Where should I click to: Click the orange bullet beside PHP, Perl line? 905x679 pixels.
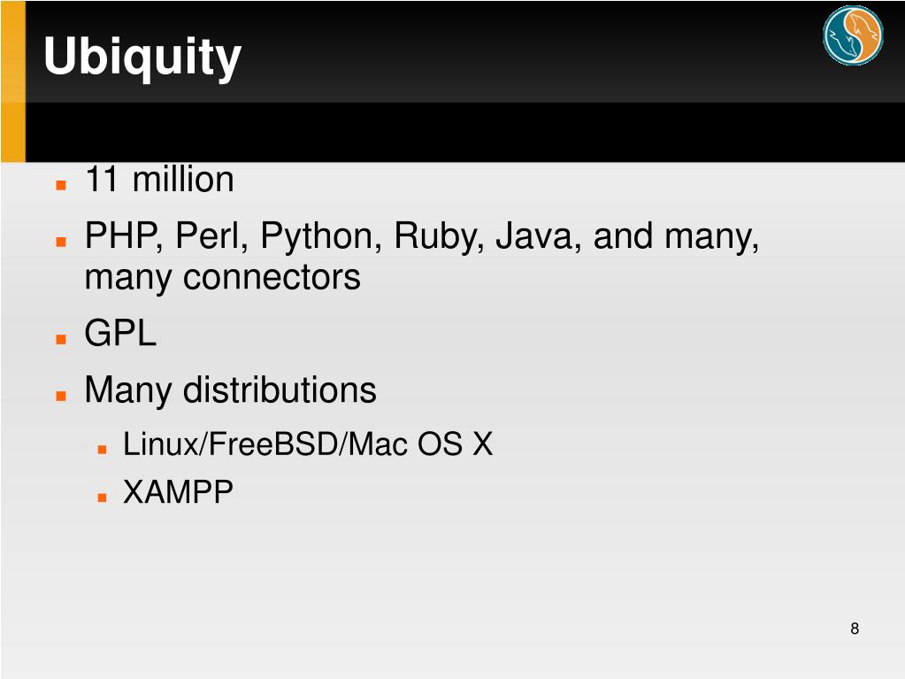point(61,242)
